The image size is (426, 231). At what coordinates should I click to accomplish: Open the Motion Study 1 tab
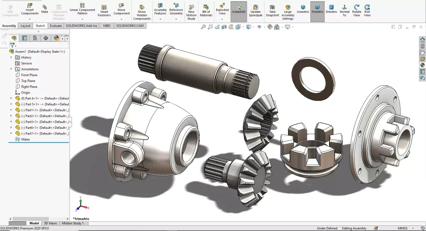tap(74, 223)
